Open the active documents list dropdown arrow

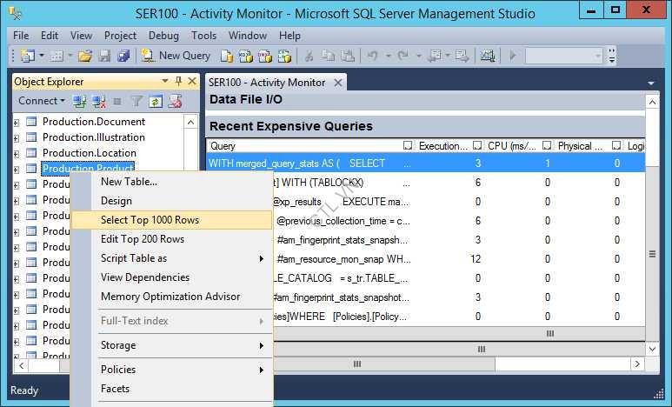[651, 83]
